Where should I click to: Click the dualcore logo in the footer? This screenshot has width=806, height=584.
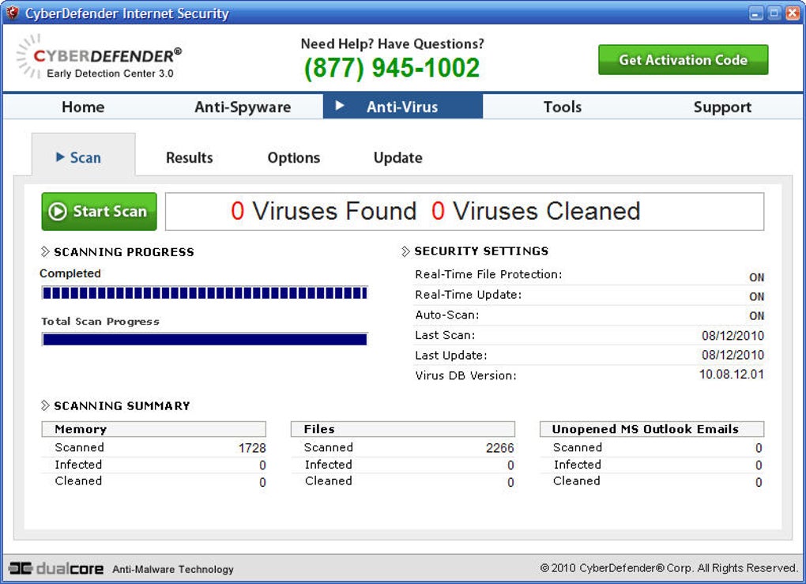click(x=55, y=568)
